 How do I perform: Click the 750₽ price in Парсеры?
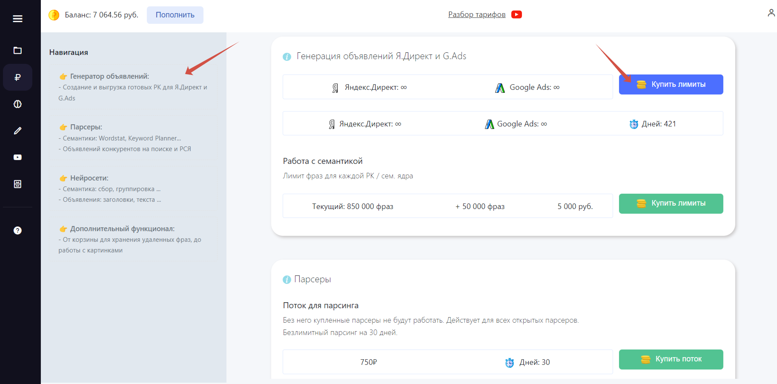click(369, 362)
